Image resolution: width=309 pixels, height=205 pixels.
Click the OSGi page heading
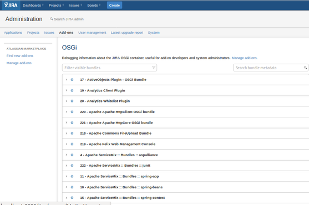[69, 48]
